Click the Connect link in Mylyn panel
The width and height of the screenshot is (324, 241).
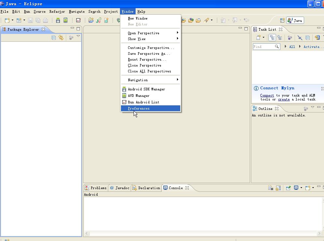(x=267, y=95)
